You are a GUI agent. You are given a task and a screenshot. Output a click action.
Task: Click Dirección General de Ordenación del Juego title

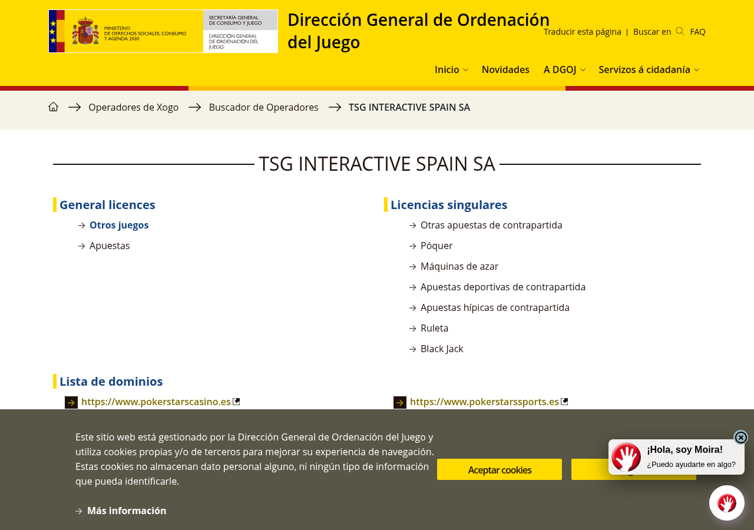(418, 31)
